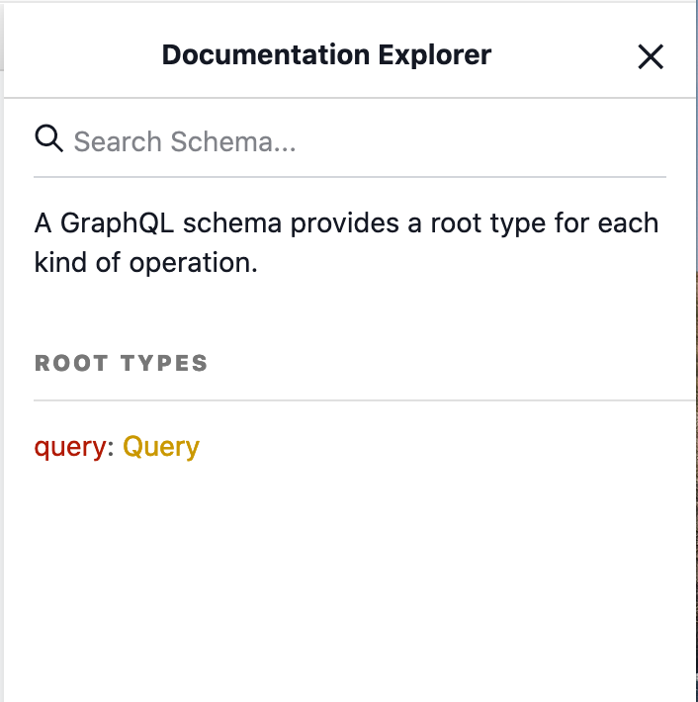Click the colon between query and Query
The width and height of the screenshot is (698, 702).
[112, 447]
